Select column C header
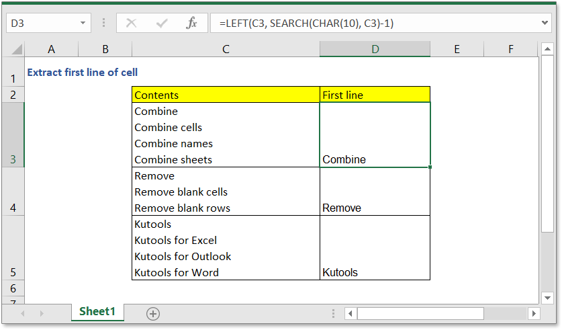Screen dimensions: 562x330 click(x=226, y=49)
